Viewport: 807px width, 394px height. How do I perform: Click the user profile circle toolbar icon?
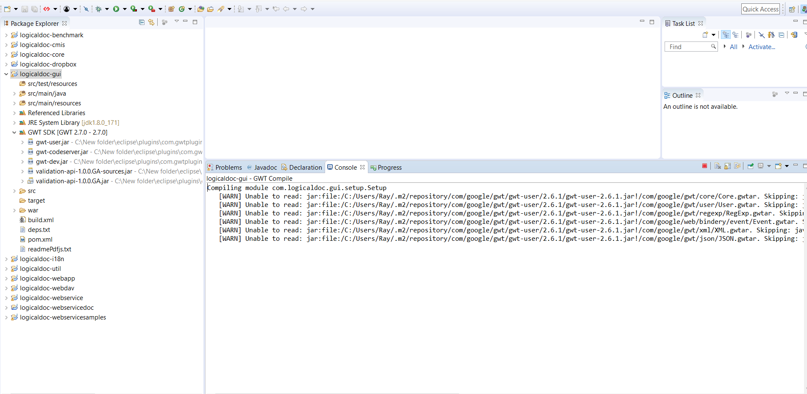pos(67,9)
